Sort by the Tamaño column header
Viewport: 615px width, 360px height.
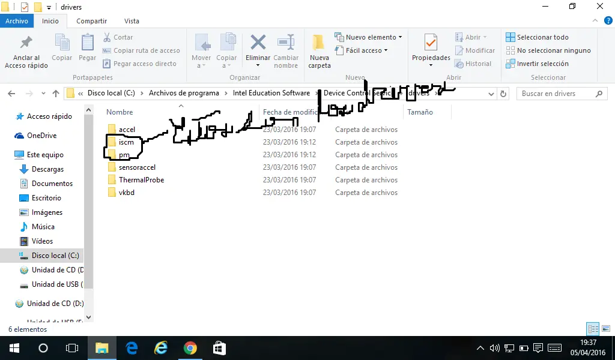[x=420, y=112]
